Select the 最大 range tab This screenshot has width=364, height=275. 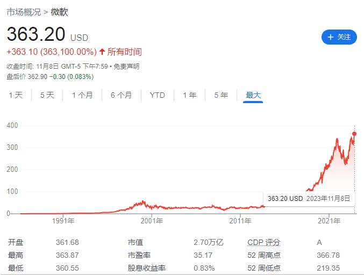tap(253, 95)
